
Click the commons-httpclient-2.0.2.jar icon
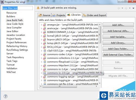click(45, 66)
